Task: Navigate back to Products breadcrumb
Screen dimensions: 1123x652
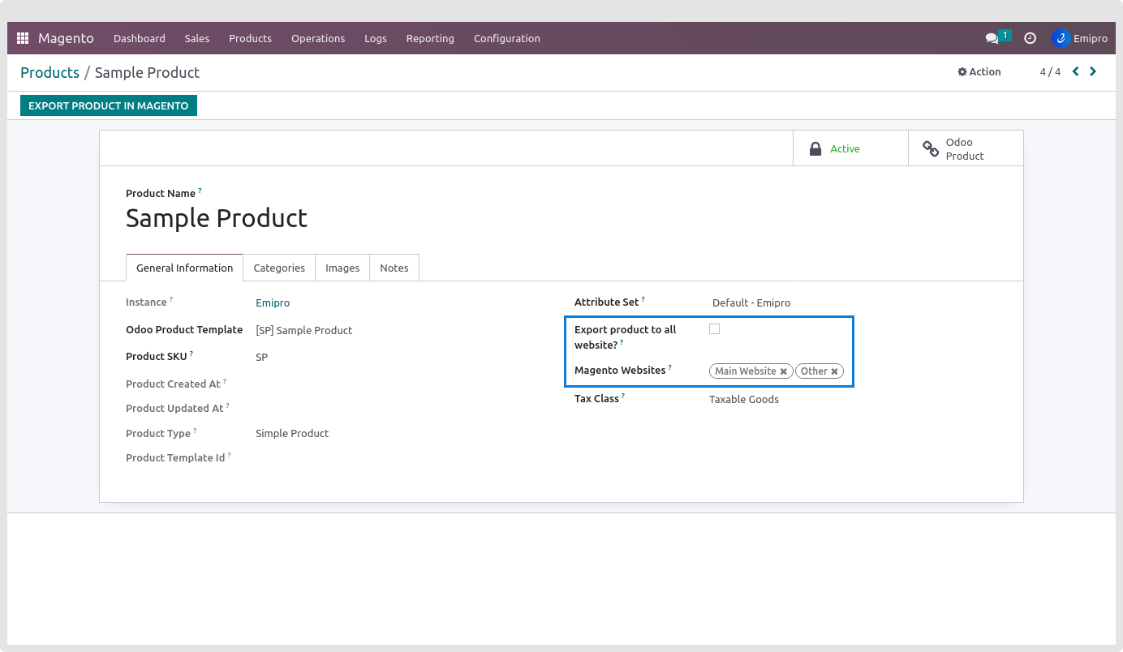Action: coord(49,72)
